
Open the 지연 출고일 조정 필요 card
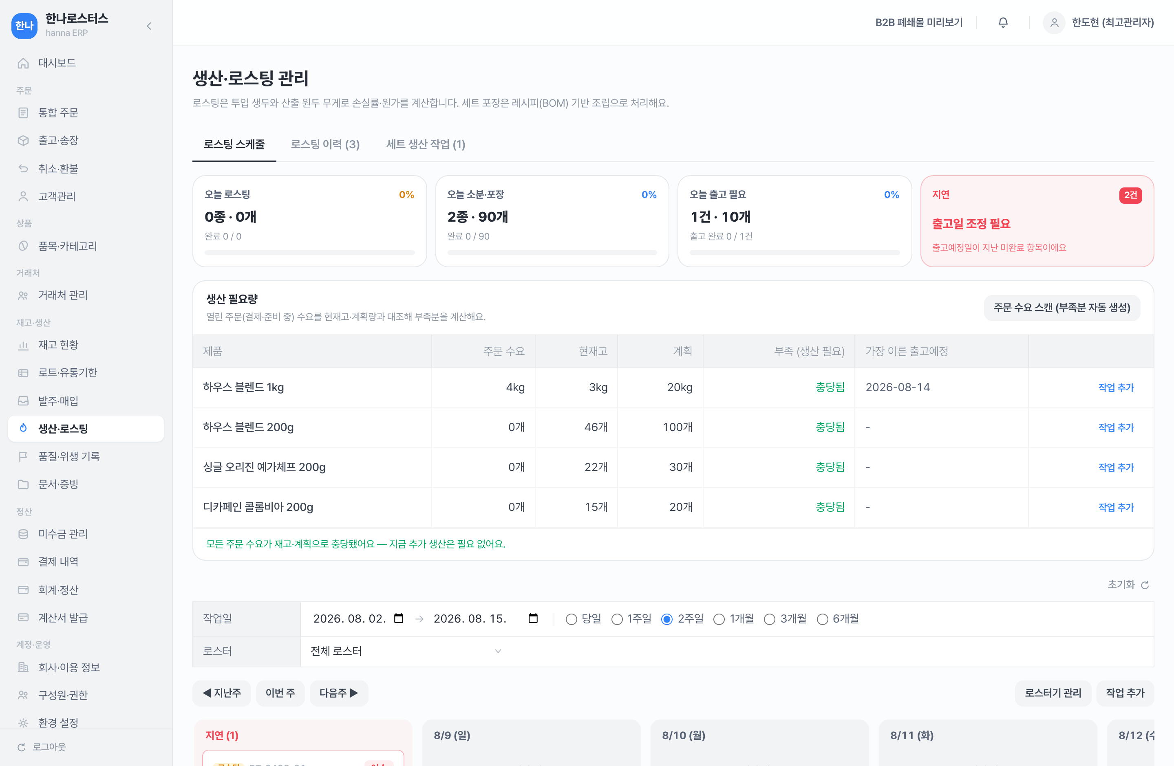tap(1037, 221)
